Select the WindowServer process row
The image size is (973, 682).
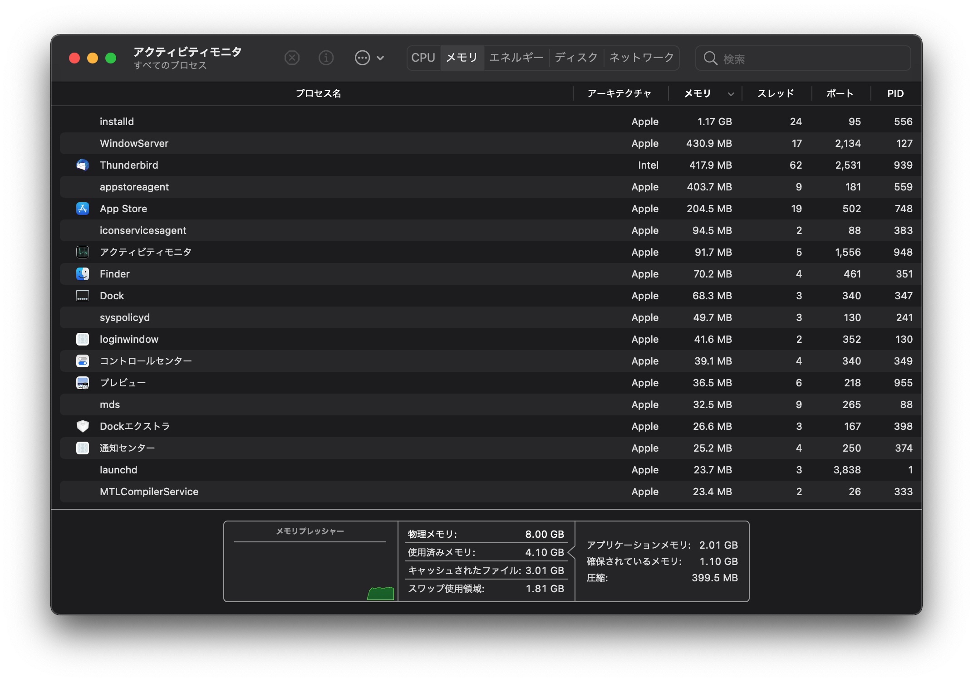pyautogui.click(x=491, y=143)
